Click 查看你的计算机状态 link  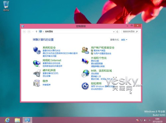tap(51, 51)
